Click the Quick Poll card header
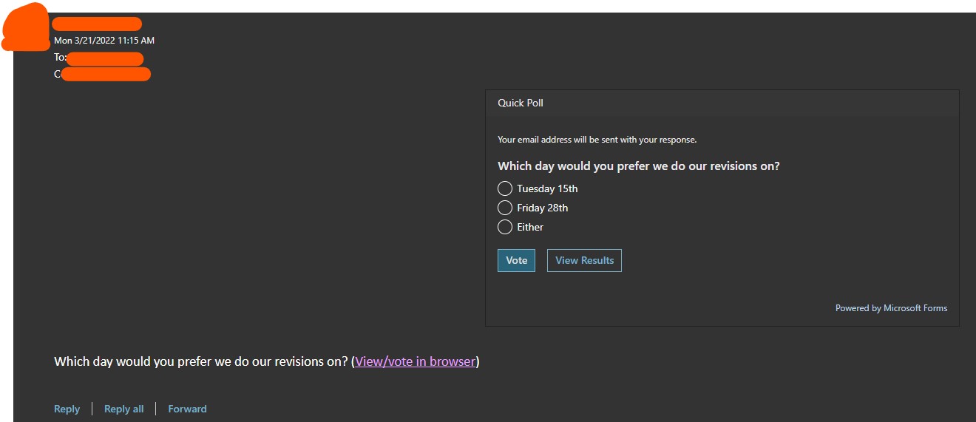976x422 pixels. pos(521,103)
